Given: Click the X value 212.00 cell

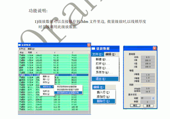Looking at the screenshot, I should [x=39, y=109].
